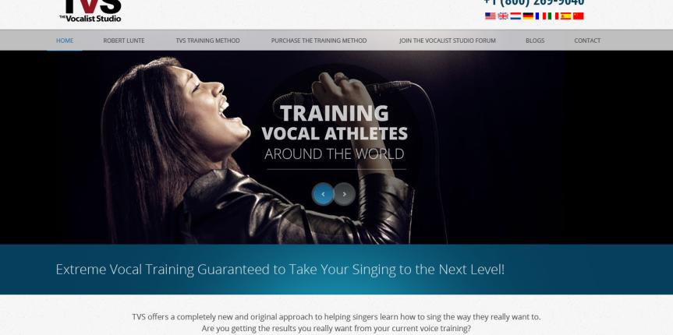
Task: Select the US flag language icon
Action: (491, 16)
